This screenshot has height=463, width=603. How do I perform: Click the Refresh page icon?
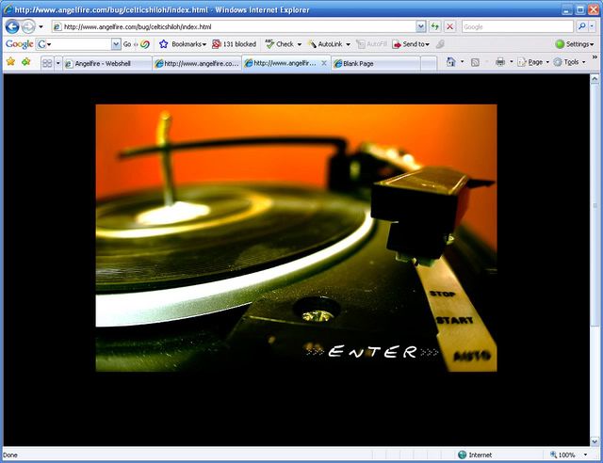[x=435, y=26]
